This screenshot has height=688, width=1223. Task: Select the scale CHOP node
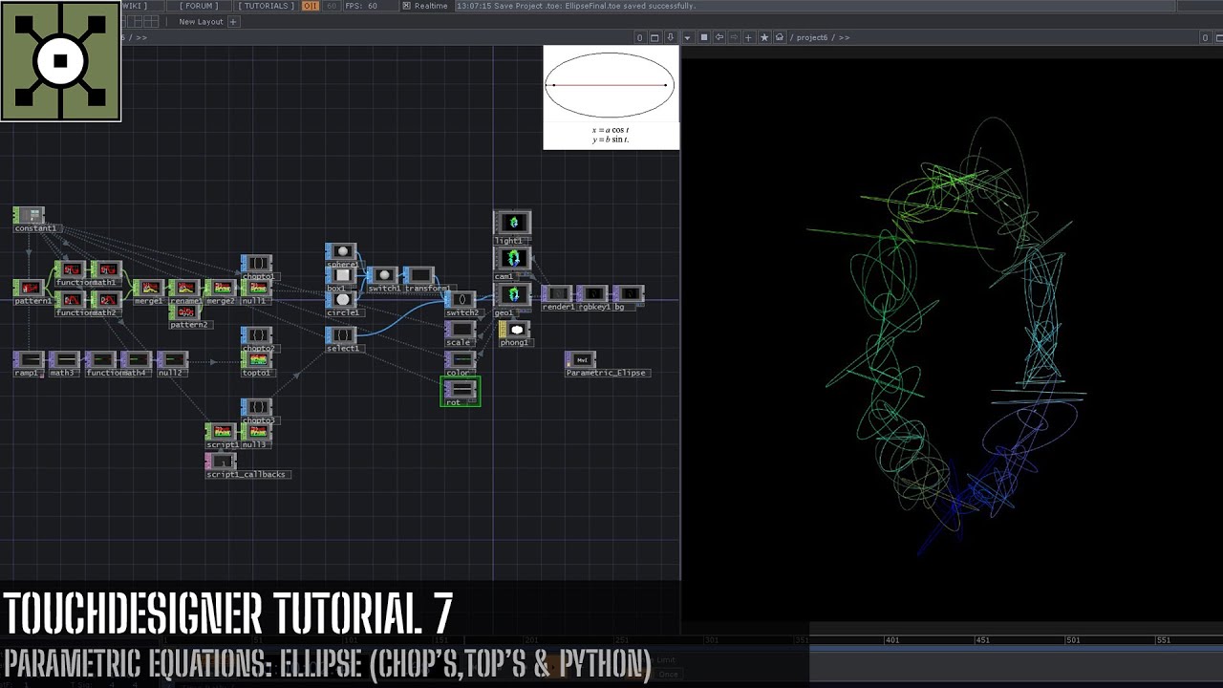pyautogui.click(x=461, y=330)
